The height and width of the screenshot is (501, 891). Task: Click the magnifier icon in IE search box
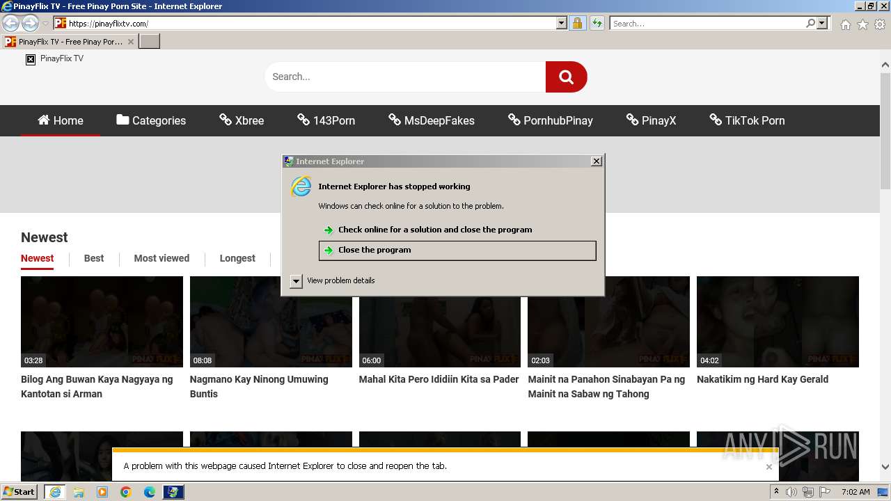tap(810, 23)
